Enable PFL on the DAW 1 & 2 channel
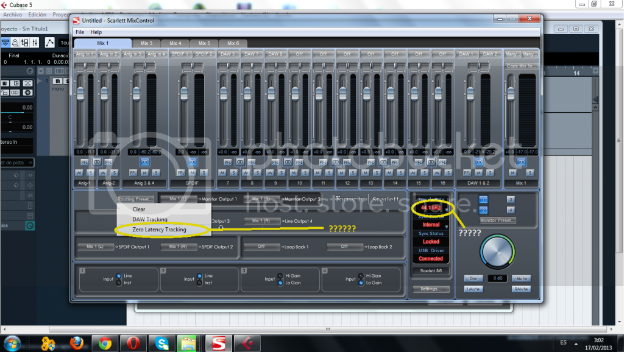Viewport: 624px width, 352px height. coord(467,172)
